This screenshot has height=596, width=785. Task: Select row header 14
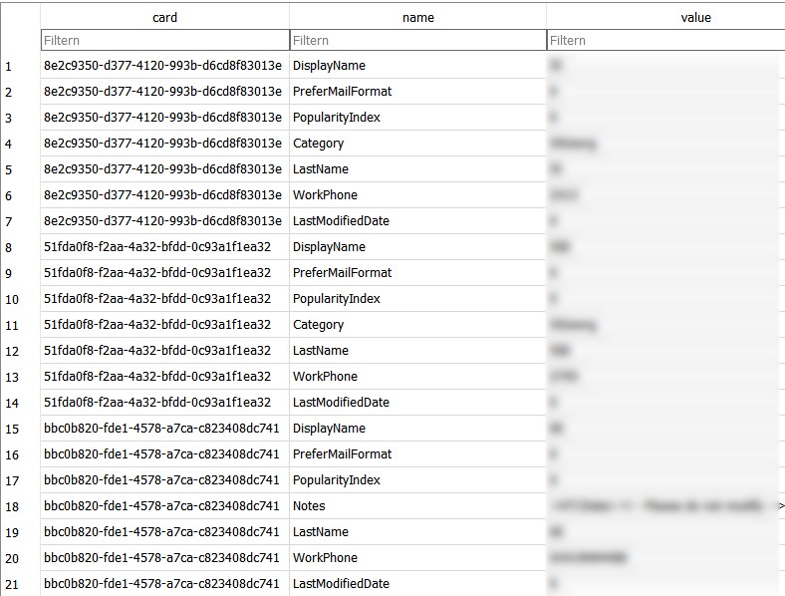coord(20,403)
